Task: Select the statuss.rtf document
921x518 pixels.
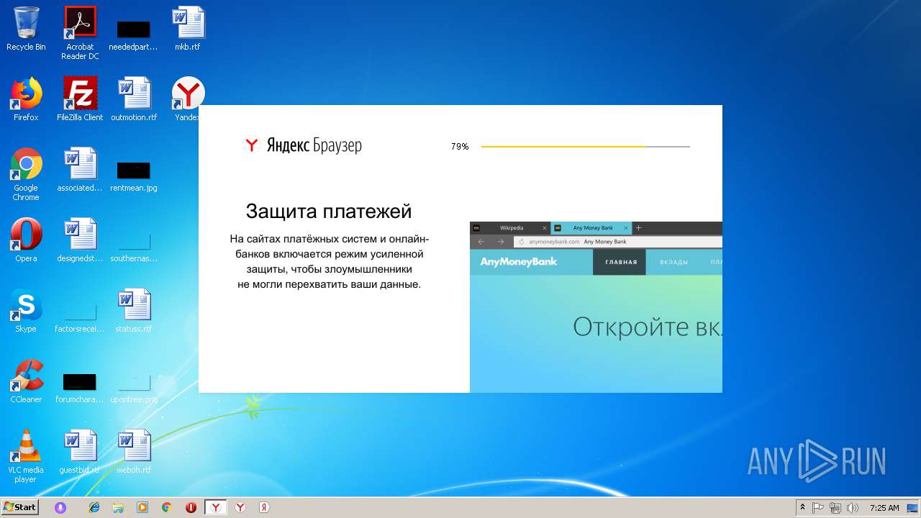Action: click(134, 311)
